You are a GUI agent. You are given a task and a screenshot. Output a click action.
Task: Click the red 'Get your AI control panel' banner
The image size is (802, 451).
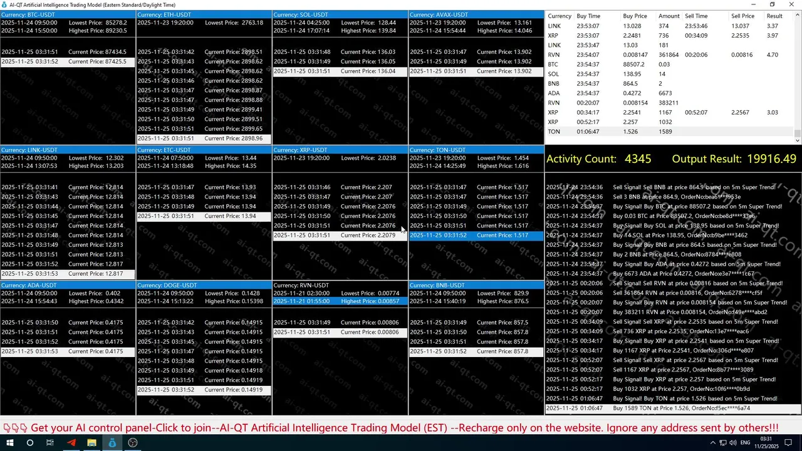coord(391,428)
